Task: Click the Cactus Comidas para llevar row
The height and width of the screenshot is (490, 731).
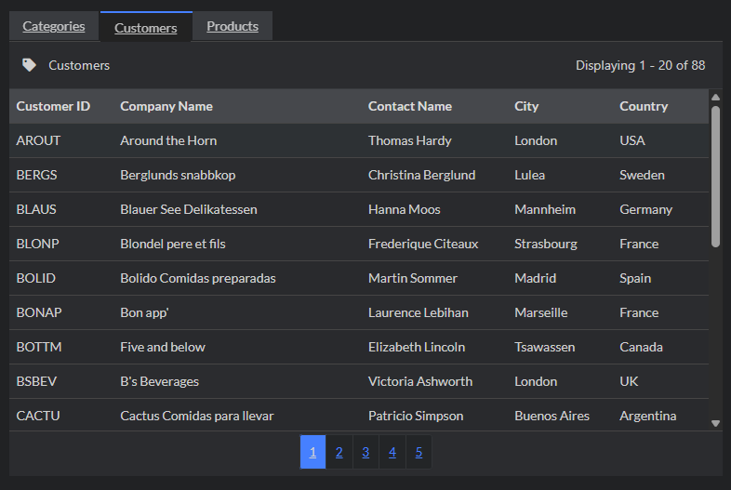Action: click(197, 416)
